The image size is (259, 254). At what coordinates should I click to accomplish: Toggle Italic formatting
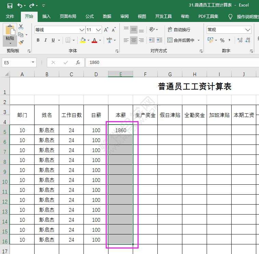tap(46, 40)
